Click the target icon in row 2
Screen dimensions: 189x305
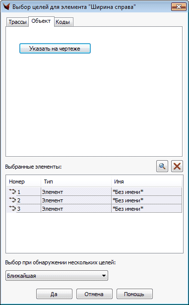[x=12, y=200]
